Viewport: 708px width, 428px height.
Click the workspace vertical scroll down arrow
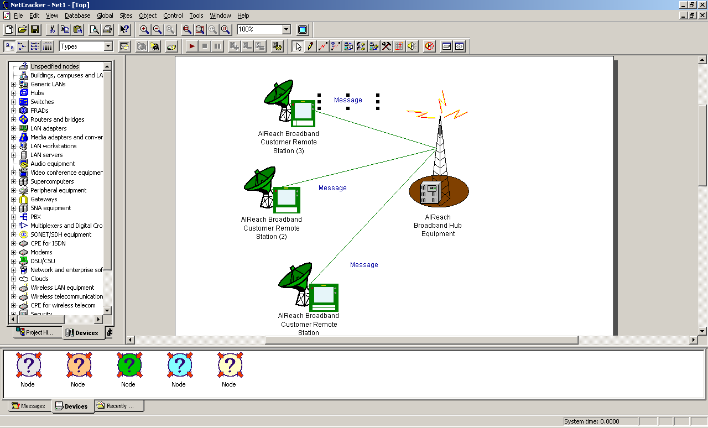tap(702, 331)
